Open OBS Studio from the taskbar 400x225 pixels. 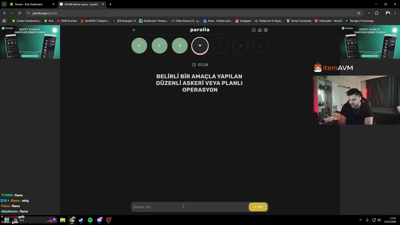tap(108, 220)
